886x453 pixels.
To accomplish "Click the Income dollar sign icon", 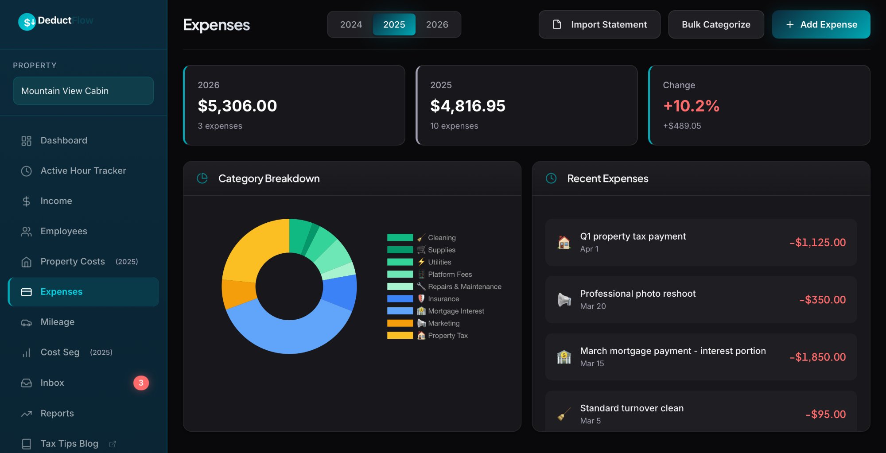I will (x=26, y=201).
